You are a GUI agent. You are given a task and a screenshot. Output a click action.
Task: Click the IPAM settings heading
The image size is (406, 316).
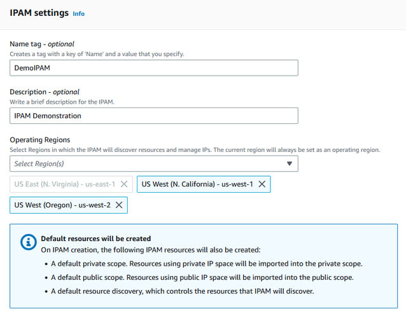pyautogui.click(x=39, y=13)
